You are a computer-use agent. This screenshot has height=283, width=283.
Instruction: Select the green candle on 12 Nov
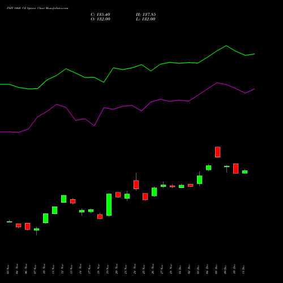pyautogui.click(x=64, y=199)
